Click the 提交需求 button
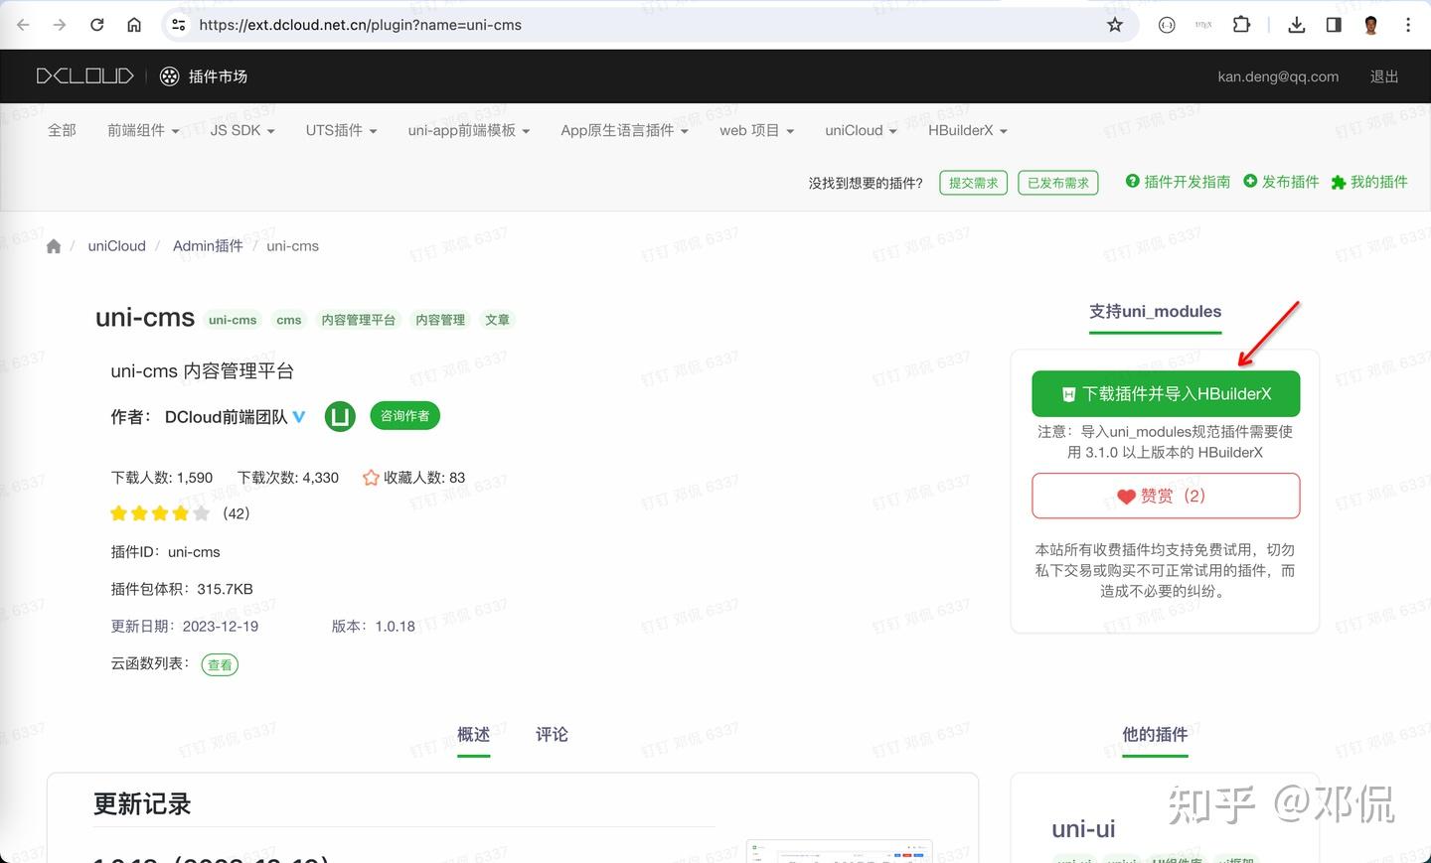This screenshot has height=863, width=1431. coord(973,183)
